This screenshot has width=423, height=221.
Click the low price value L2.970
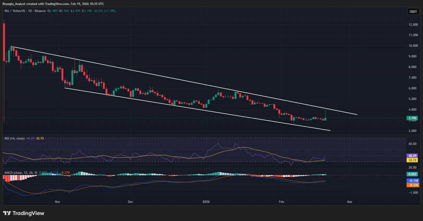pos(76,11)
